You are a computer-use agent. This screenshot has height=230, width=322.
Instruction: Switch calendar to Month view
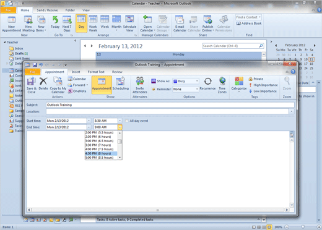click(x=116, y=23)
